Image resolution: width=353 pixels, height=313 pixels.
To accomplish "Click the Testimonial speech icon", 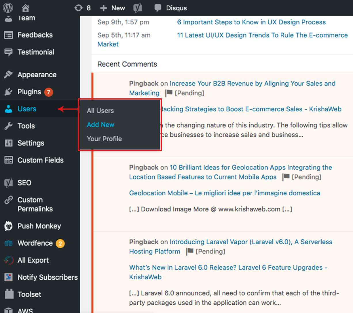I will 9,52.
